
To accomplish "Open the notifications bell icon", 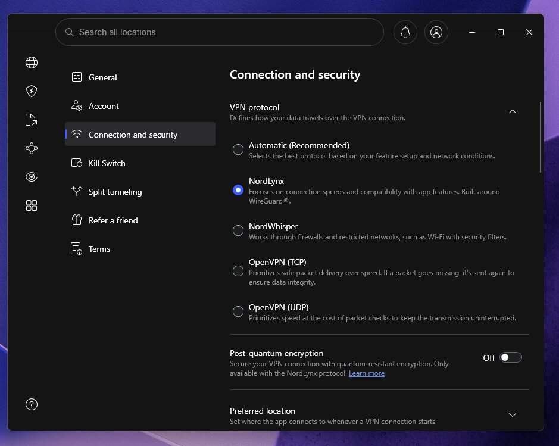I will tap(405, 32).
